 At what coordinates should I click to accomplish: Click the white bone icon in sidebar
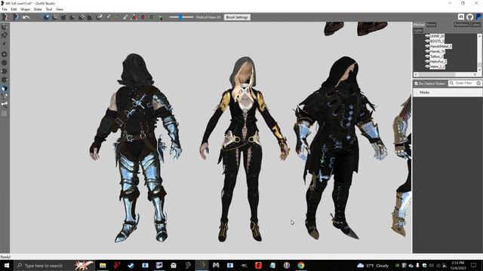point(5,105)
